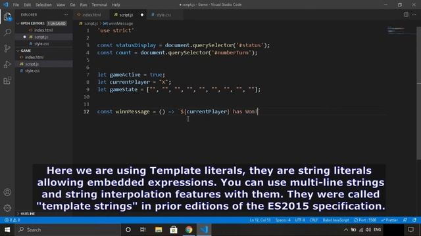The image size is (421, 236).
Task: Click line 12 winnMessage code
Action: (x=178, y=111)
